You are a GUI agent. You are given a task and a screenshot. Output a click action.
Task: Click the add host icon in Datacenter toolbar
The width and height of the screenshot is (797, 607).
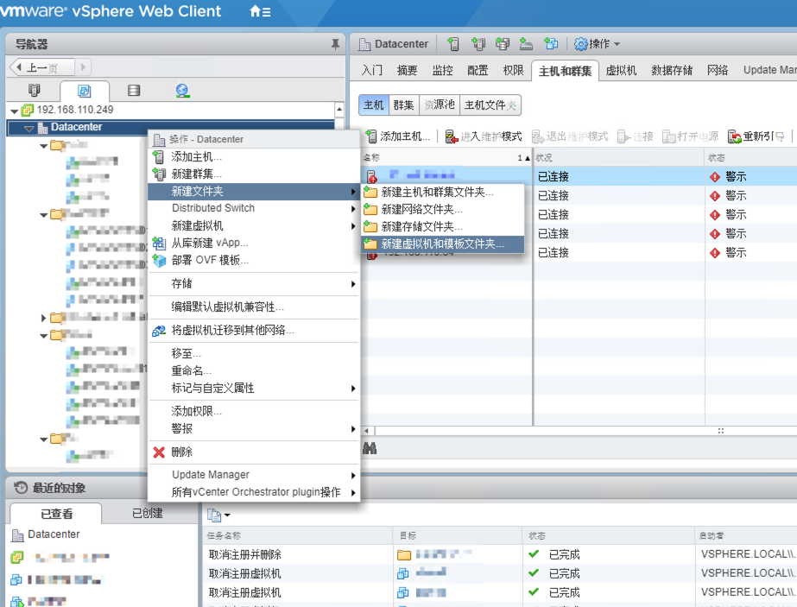pyautogui.click(x=453, y=44)
